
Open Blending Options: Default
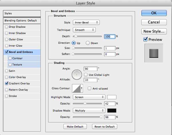click(22, 21)
